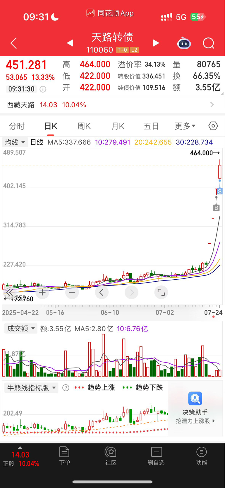Tap 量 80765 volume value
Viewport: 225px width, 488px height.
(x=209, y=64)
